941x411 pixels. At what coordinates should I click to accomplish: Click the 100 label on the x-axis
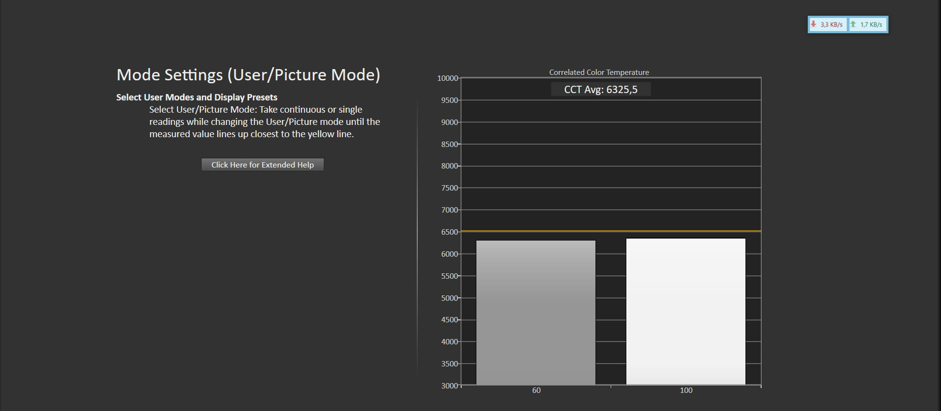click(x=686, y=390)
